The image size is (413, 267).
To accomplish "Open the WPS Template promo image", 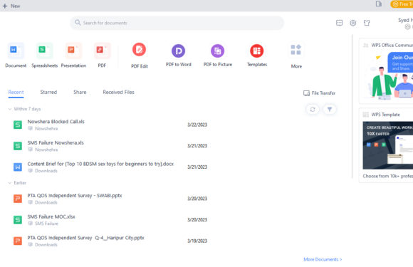I will click(x=387, y=145).
